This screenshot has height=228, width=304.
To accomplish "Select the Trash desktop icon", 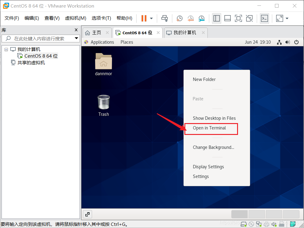I will (104, 106).
